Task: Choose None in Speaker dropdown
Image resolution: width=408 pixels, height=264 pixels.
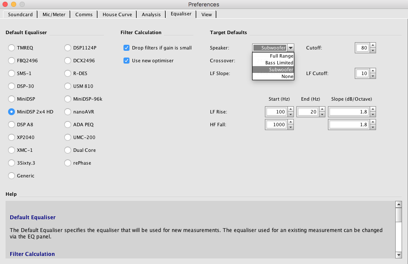Action: click(x=273, y=76)
